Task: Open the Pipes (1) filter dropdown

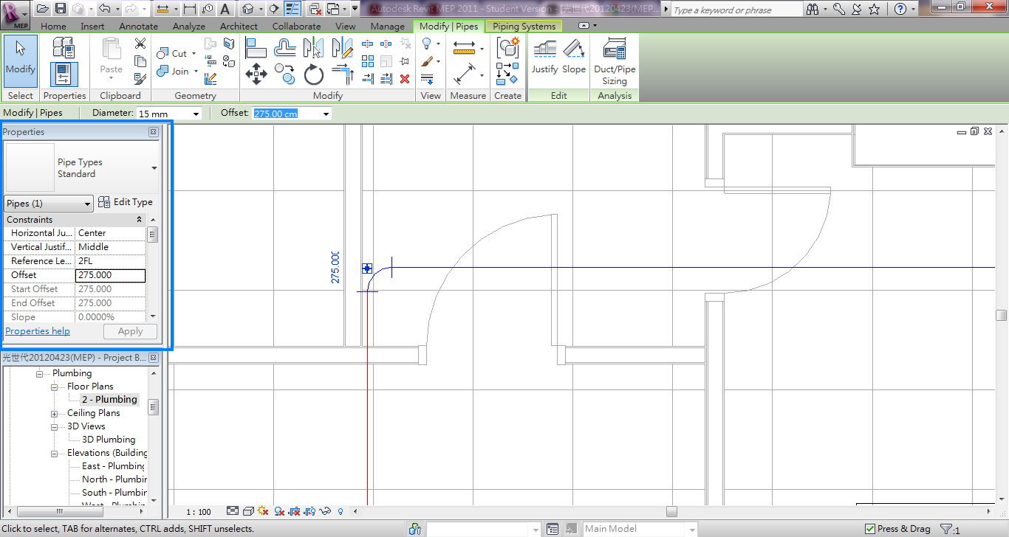Action: click(88, 204)
